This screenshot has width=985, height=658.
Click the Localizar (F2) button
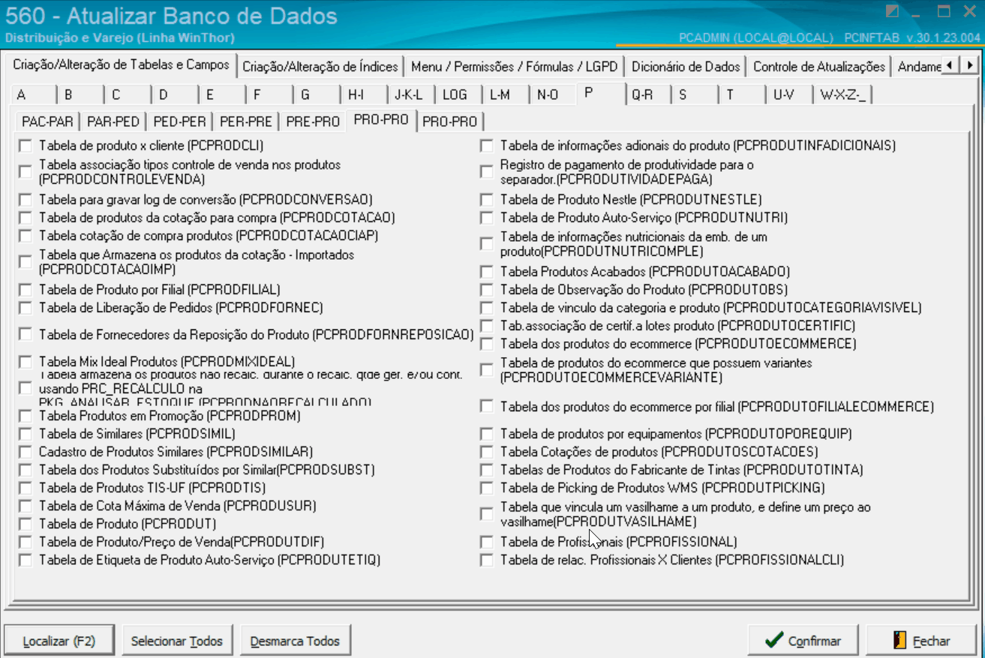click(59, 641)
